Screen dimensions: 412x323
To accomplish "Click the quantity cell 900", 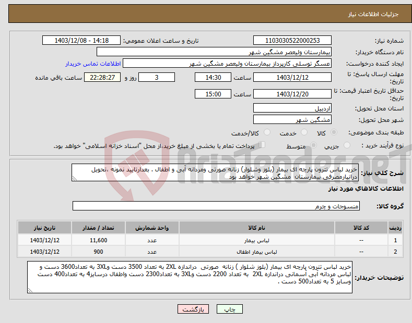I will click(x=98, y=252).
